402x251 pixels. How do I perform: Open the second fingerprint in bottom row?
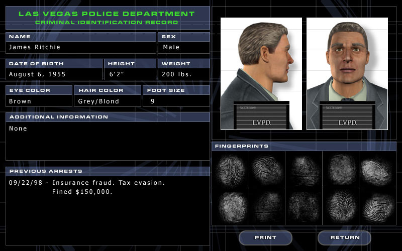pyautogui.click(x=267, y=207)
